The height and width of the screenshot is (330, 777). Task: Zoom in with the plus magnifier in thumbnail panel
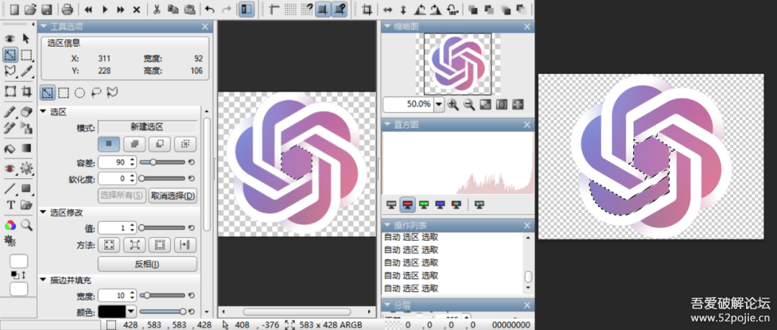pyautogui.click(x=453, y=104)
